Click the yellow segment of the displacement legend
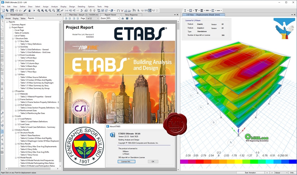Viewport: 297px width, 175px height. tap(238, 162)
